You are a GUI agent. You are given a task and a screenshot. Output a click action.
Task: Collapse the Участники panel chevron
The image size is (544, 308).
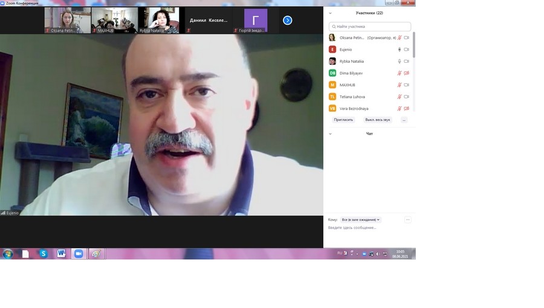pyautogui.click(x=330, y=13)
